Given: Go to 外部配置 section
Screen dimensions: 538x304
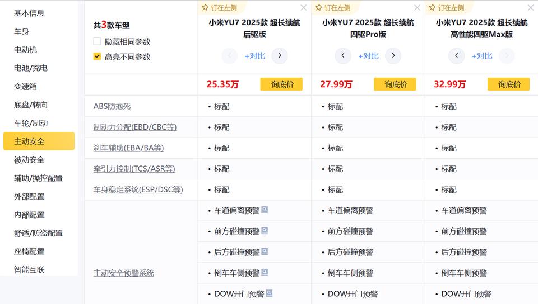Looking at the screenshot, I should 29,197.
